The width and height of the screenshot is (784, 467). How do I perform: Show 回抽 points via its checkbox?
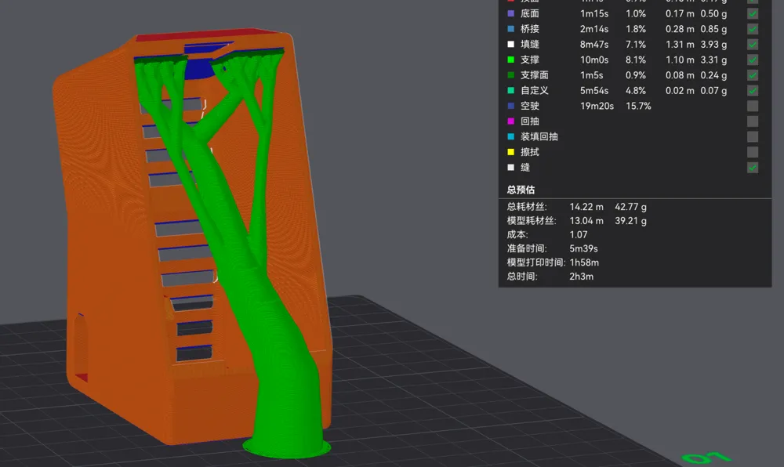coord(752,121)
